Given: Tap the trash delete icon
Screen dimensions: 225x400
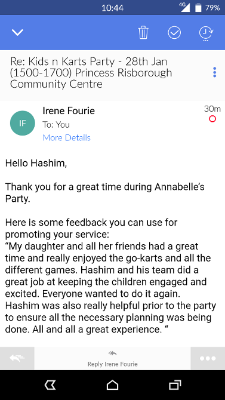Looking at the screenshot, I should (143, 33).
